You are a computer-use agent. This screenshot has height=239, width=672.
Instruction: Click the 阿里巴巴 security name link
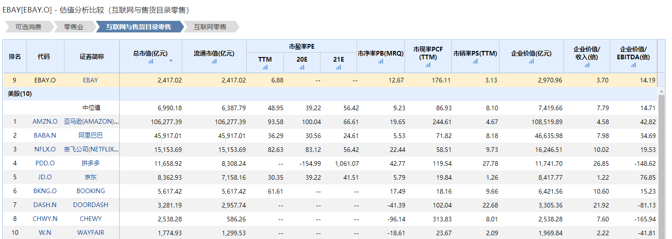point(90,135)
